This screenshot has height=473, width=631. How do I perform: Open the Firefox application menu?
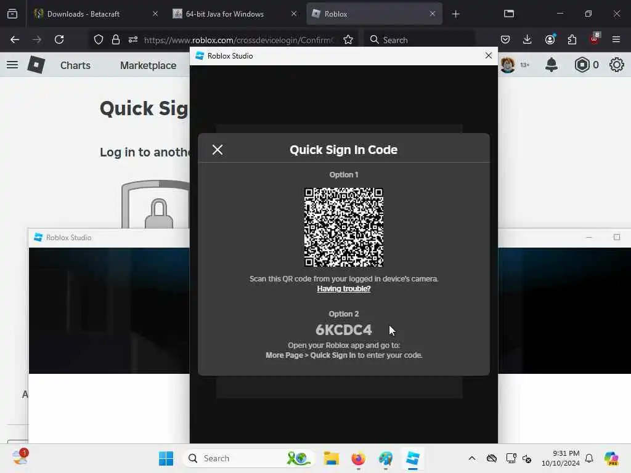coord(616,39)
